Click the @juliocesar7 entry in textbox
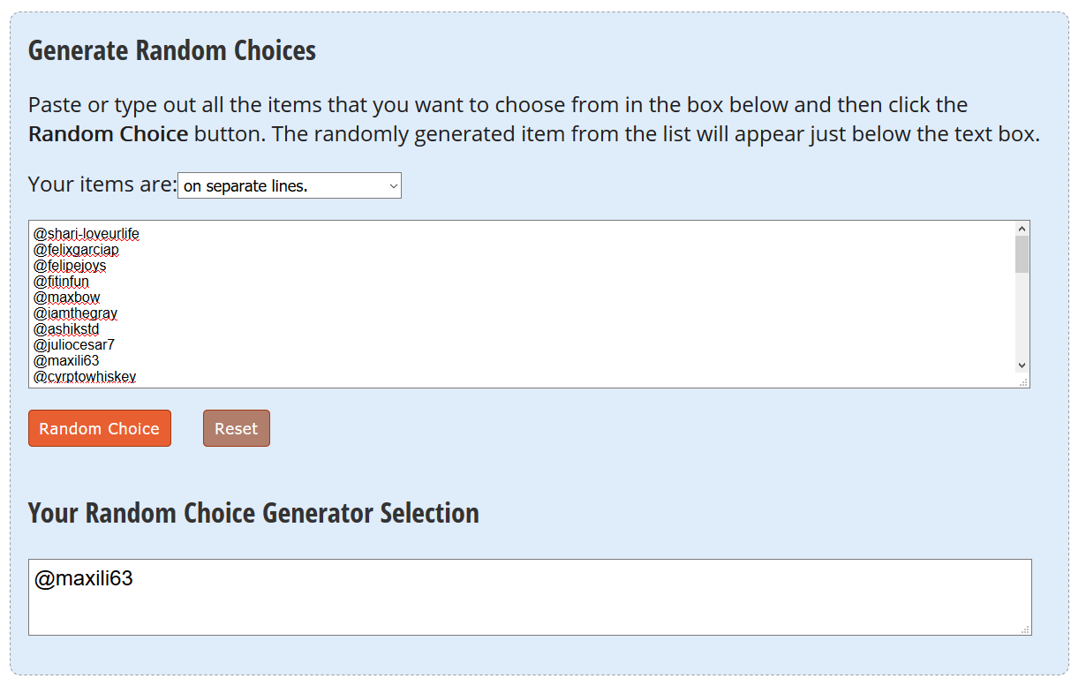Image resolution: width=1086 pixels, height=686 pixels. [x=74, y=345]
